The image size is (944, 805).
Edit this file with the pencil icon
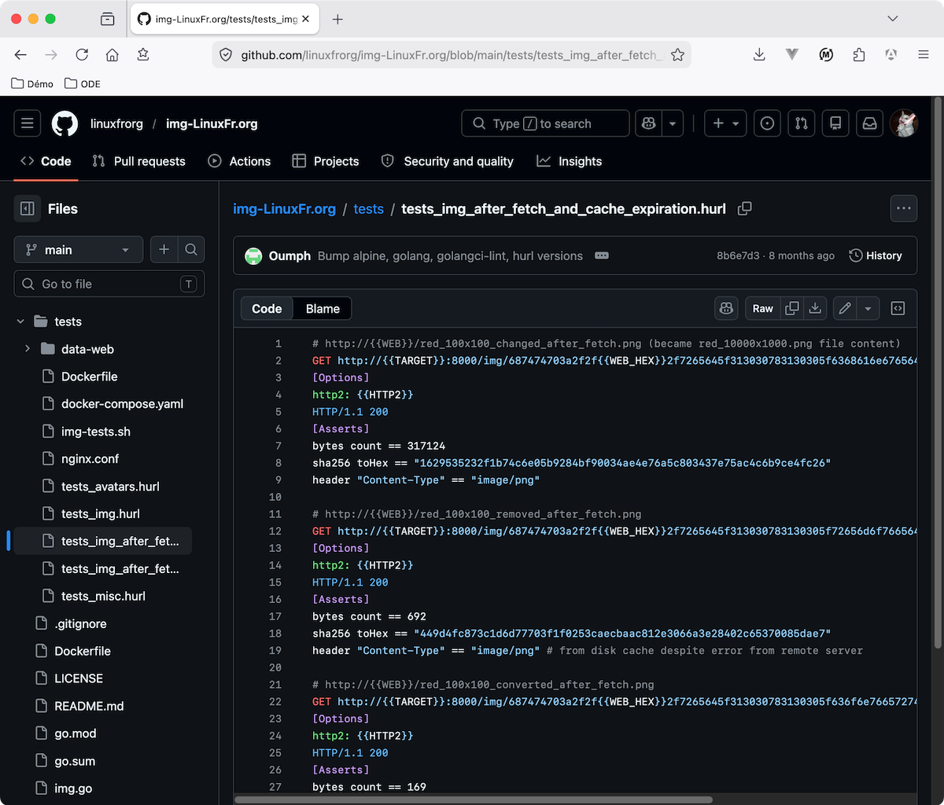point(843,308)
